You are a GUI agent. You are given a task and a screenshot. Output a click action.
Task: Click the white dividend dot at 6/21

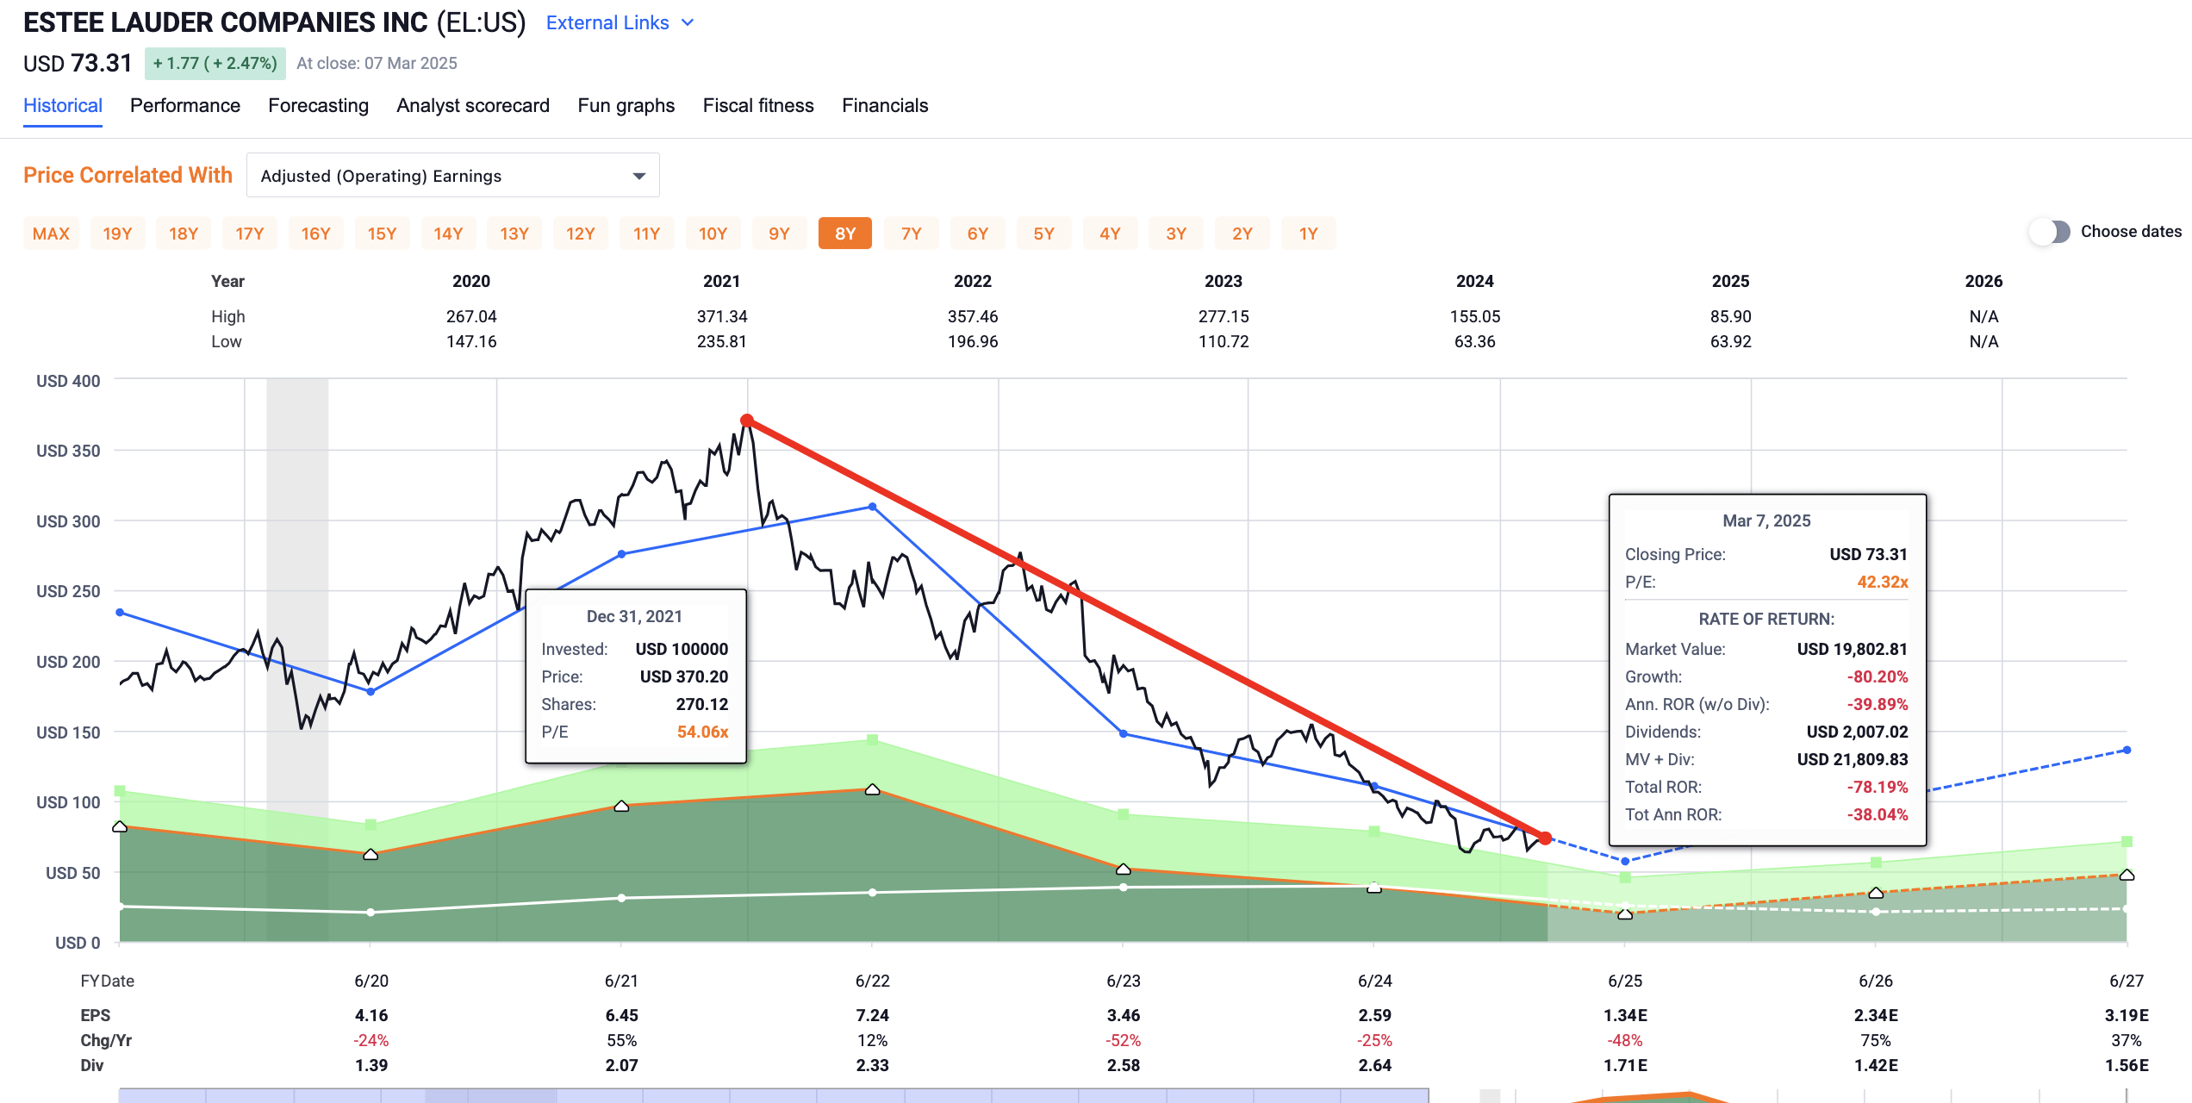[x=621, y=898]
